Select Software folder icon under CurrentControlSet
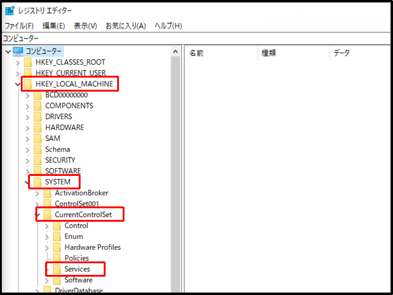 pyautogui.click(x=57, y=280)
